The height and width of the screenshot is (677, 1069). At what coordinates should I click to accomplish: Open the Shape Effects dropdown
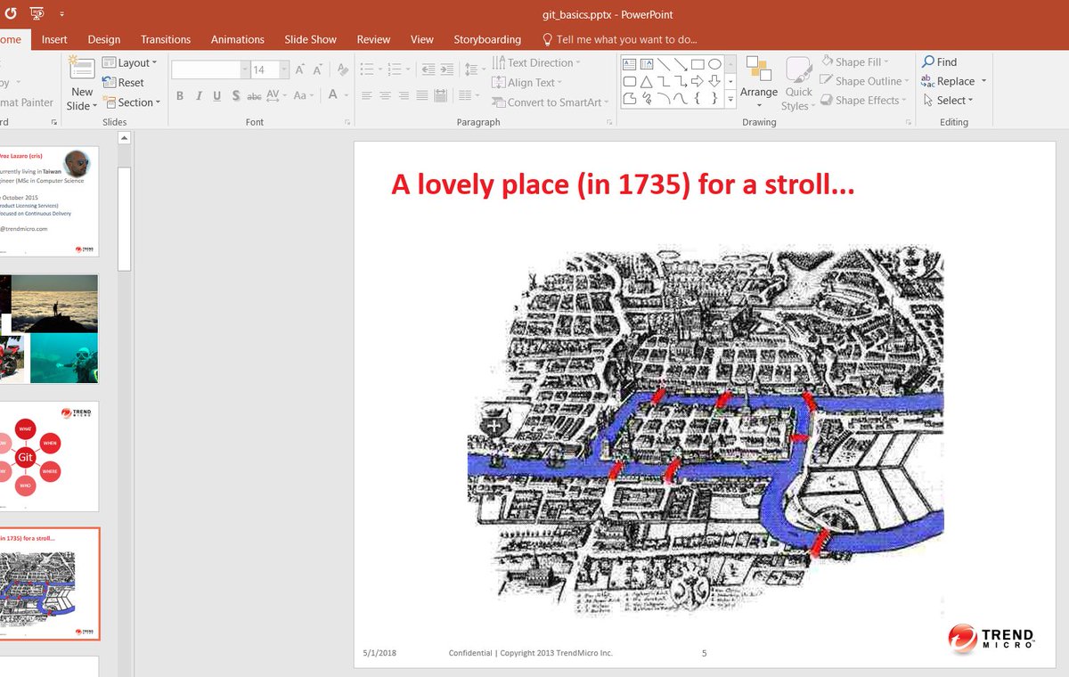point(862,101)
